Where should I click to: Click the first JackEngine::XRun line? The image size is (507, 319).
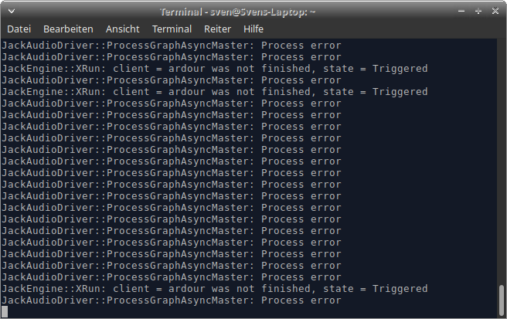pos(214,69)
